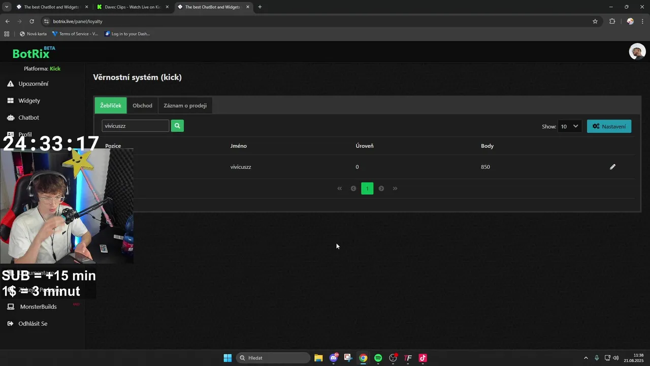Open the Chrome profile avatar

[630, 21]
